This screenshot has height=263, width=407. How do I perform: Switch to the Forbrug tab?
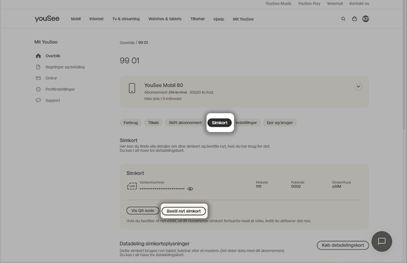(x=131, y=123)
